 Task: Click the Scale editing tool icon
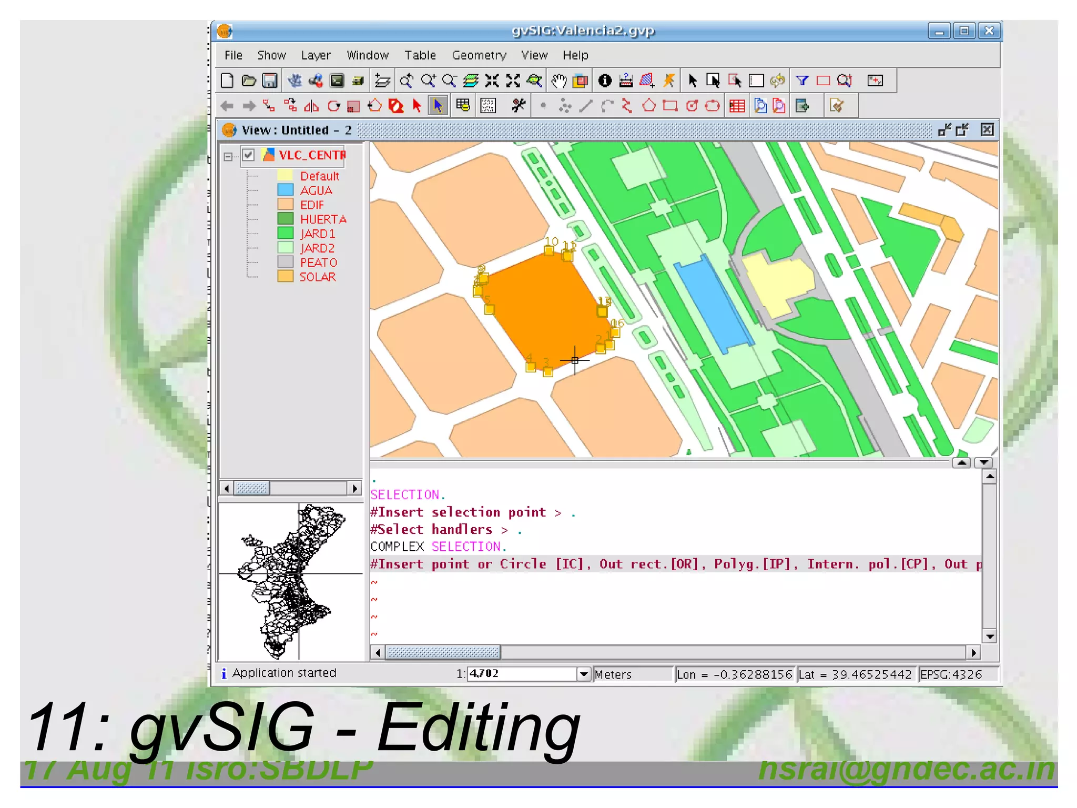click(354, 106)
